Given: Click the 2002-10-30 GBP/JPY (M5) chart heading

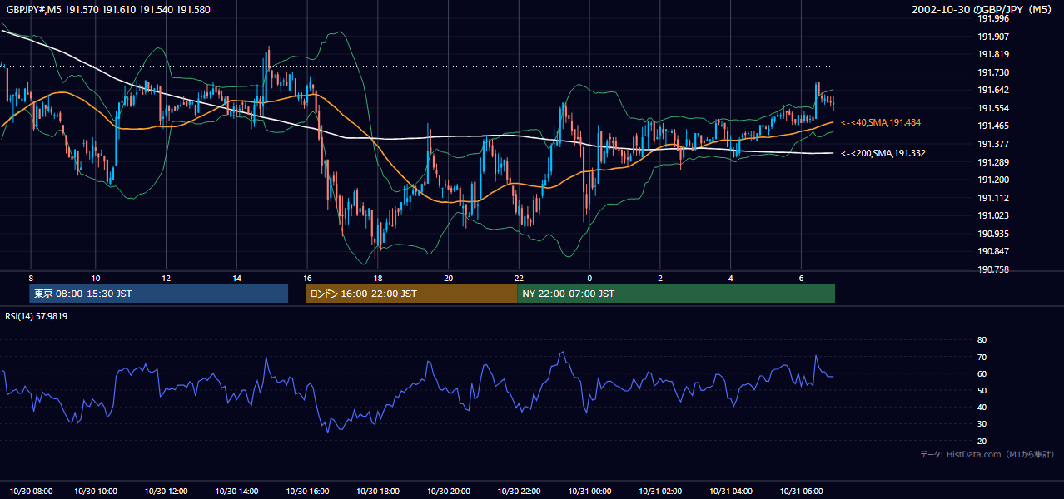Looking at the screenshot, I should coord(983,10).
